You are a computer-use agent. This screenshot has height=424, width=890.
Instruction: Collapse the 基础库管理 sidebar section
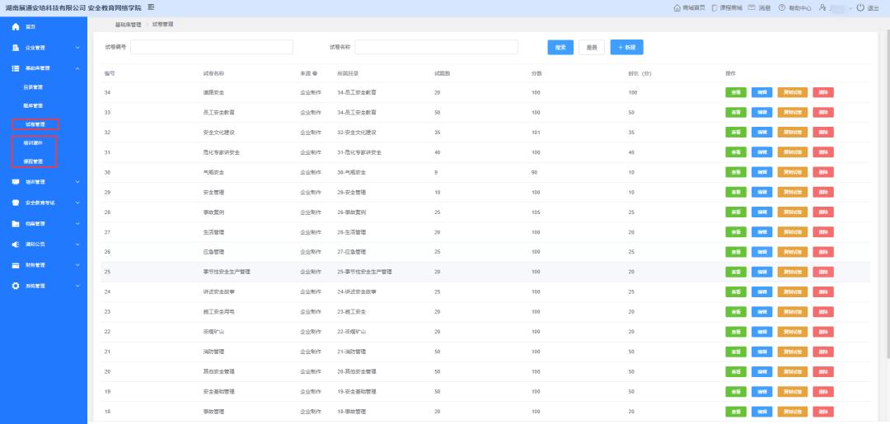(77, 68)
